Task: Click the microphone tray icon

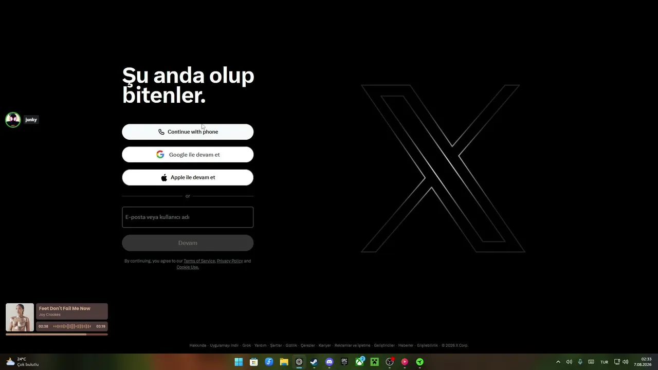Action: pyautogui.click(x=580, y=362)
